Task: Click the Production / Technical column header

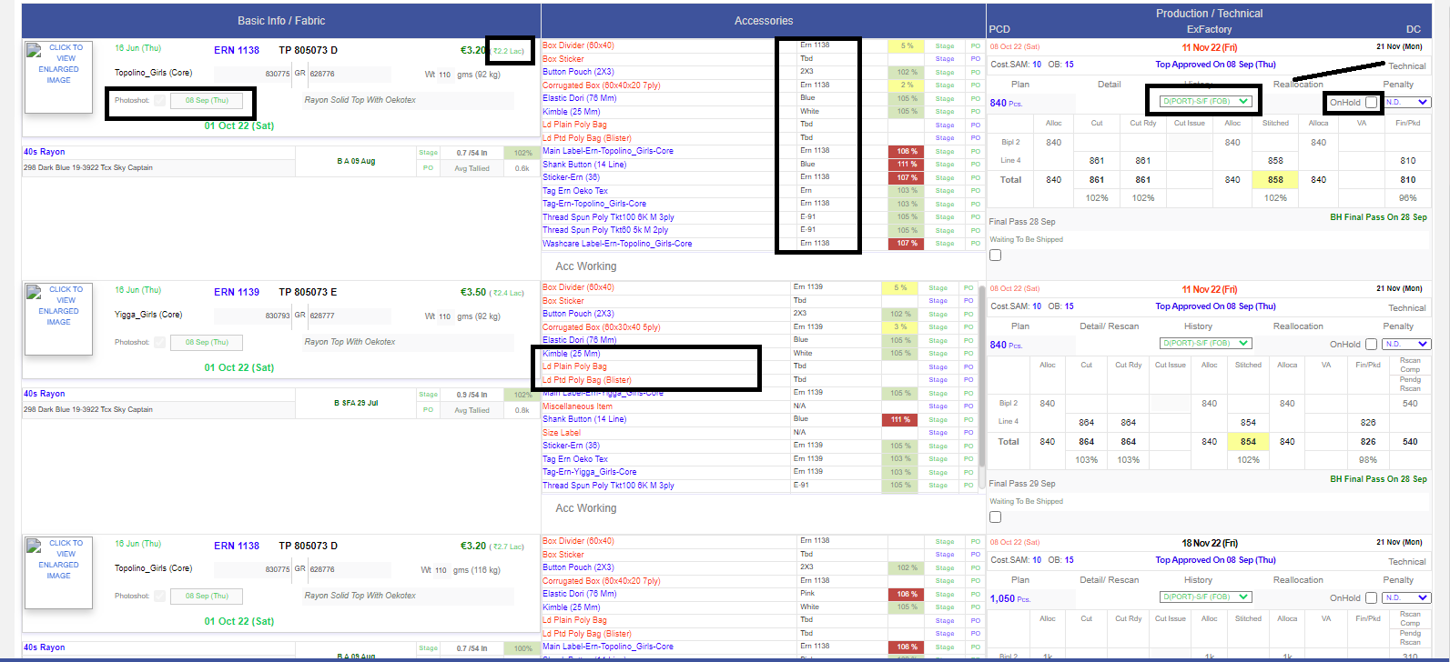Action: [1210, 14]
